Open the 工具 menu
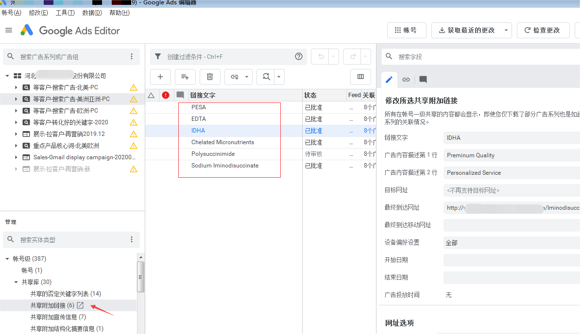Image resolution: width=580 pixels, height=334 pixels. point(65,13)
